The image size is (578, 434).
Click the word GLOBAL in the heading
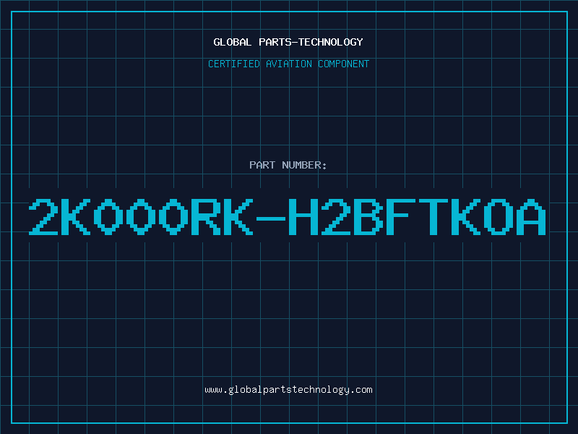tap(232, 42)
